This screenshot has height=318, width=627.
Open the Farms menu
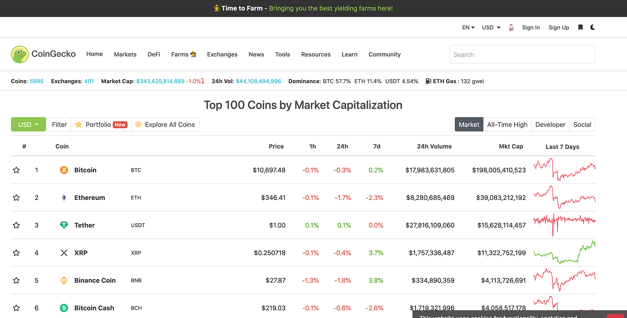pyautogui.click(x=184, y=54)
